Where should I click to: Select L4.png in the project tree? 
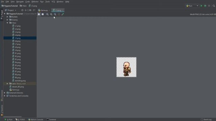[x=18, y=35]
